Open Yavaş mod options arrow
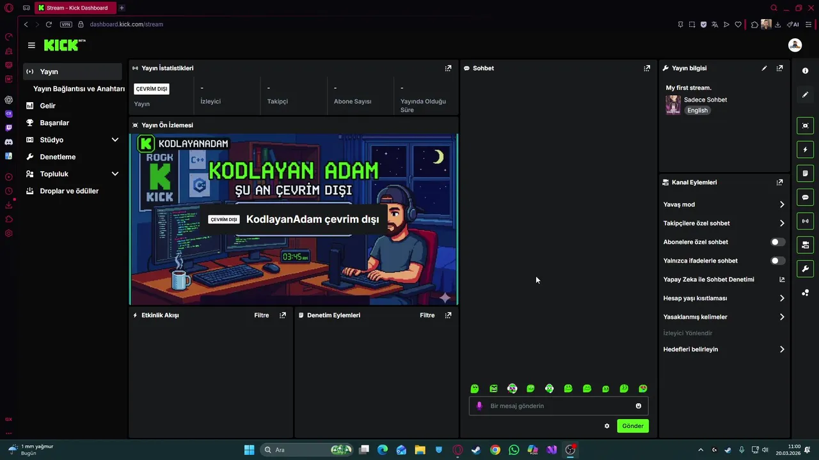This screenshot has width=819, height=460. click(x=781, y=204)
